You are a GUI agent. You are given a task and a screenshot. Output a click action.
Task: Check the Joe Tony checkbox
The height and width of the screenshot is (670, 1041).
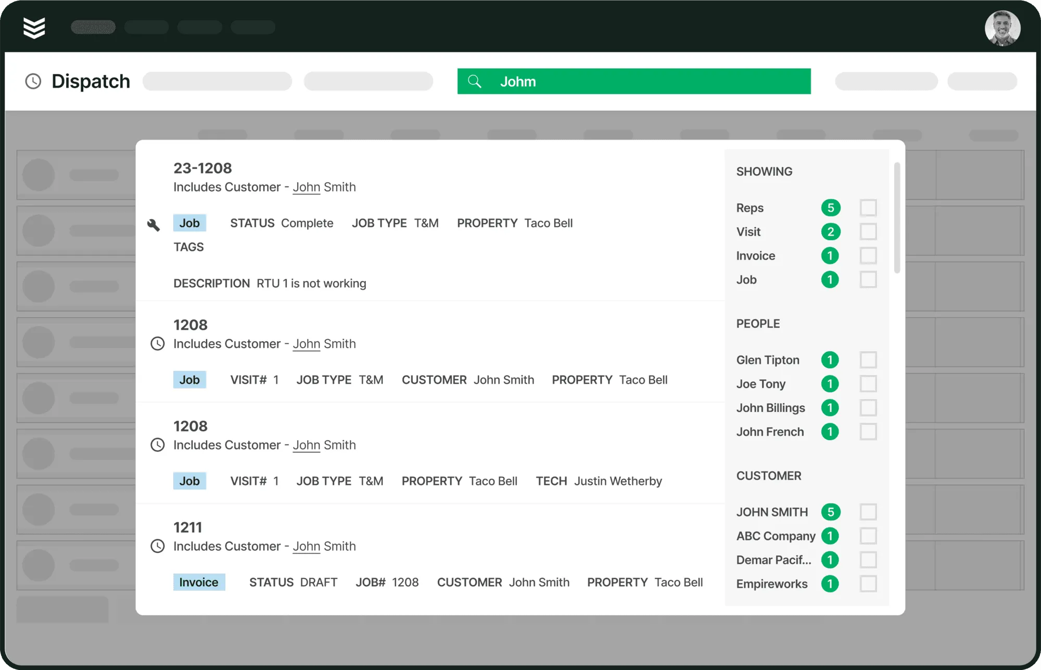[x=868, y=383]
